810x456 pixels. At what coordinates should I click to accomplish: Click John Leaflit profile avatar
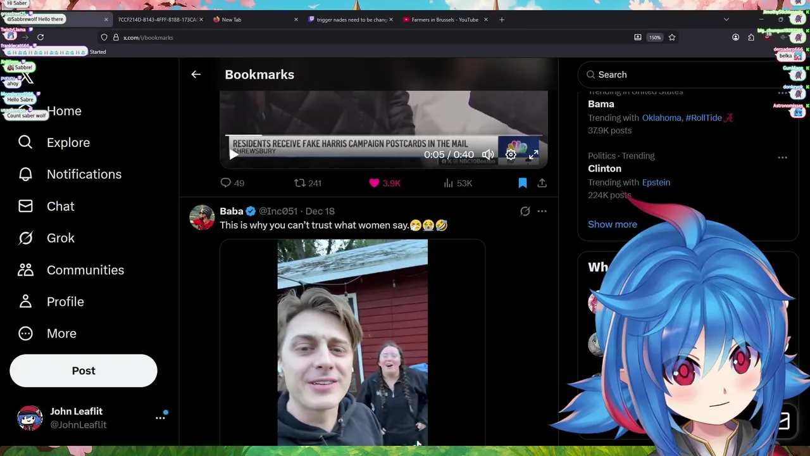pos(30,418)
